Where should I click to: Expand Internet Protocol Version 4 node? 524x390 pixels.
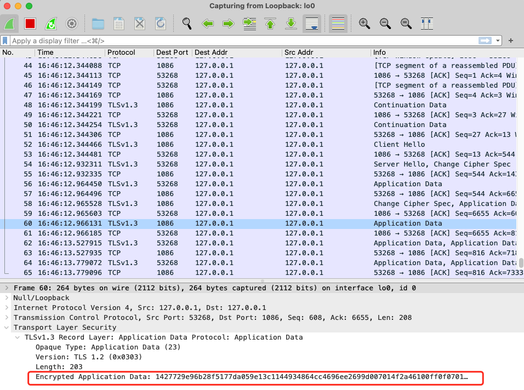[7, 307]
